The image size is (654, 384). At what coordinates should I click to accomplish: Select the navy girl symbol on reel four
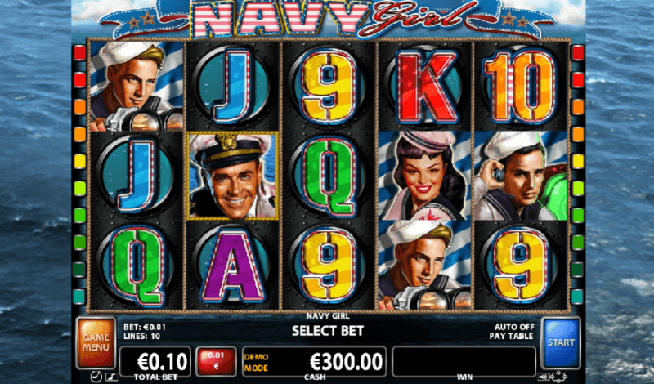424,175
